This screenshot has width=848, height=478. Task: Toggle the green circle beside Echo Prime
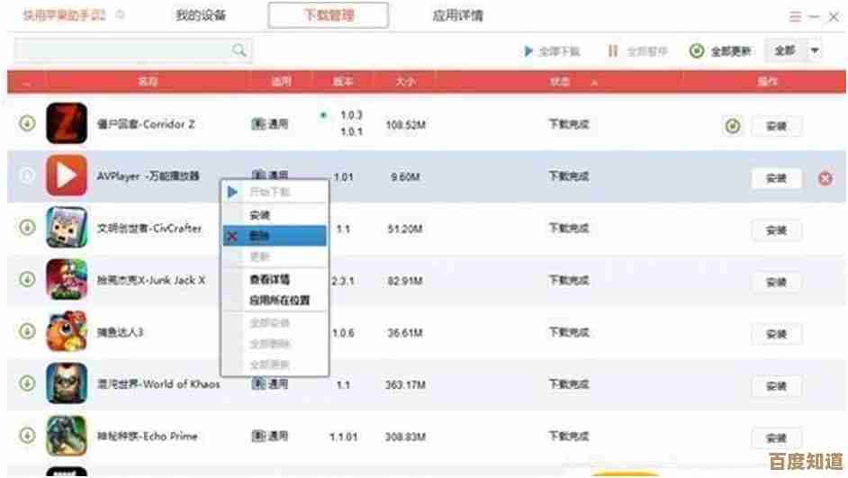coord(28,435)
